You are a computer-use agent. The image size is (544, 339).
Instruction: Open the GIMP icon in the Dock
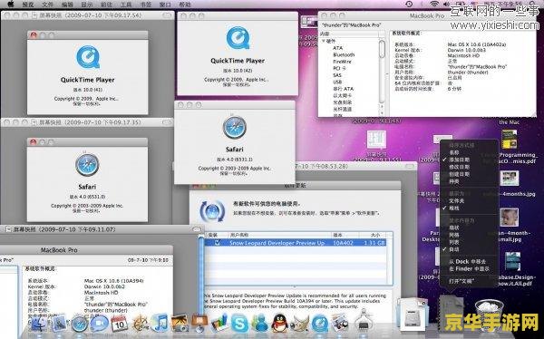point(299,323)
